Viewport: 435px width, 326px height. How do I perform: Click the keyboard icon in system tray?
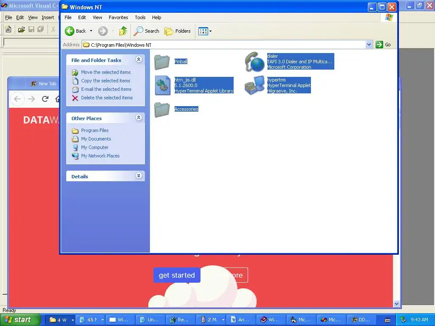(387, 320)
